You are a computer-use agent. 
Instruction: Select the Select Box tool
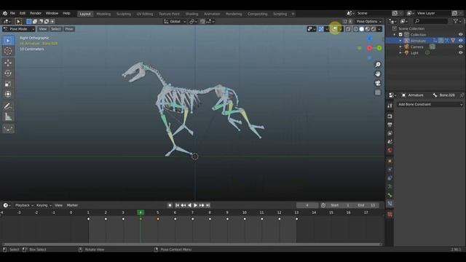pos(8,41)
